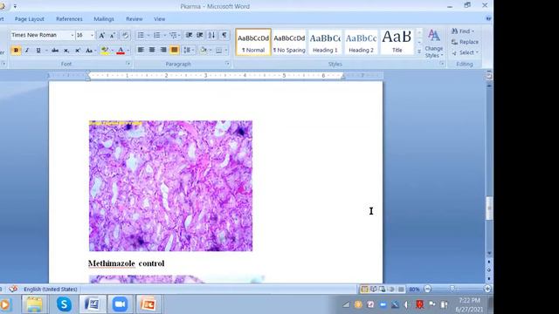This screenshot has height=314, width=559.
Task: Click spelling check status icon
Action: [13, 289]
